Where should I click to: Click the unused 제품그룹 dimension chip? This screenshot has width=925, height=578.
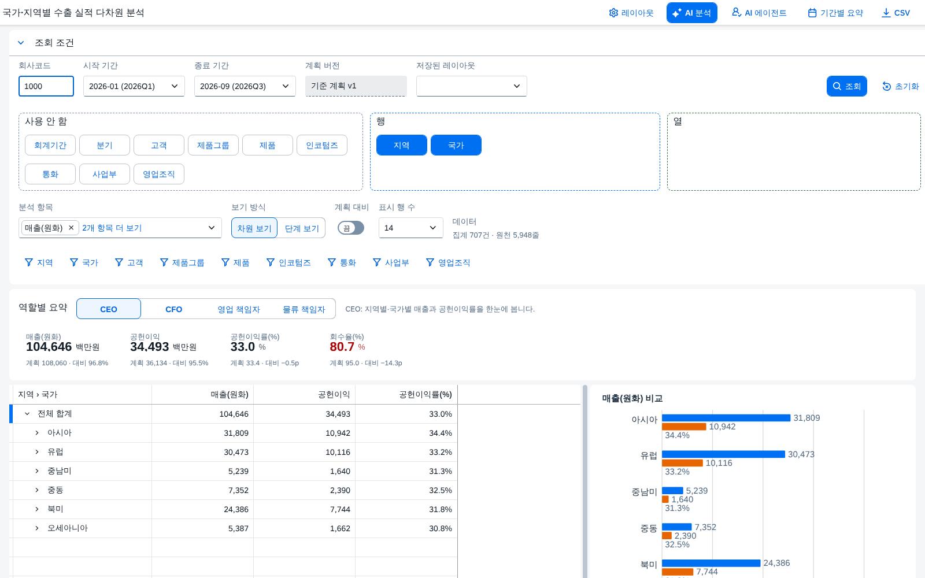coord(213,145)
